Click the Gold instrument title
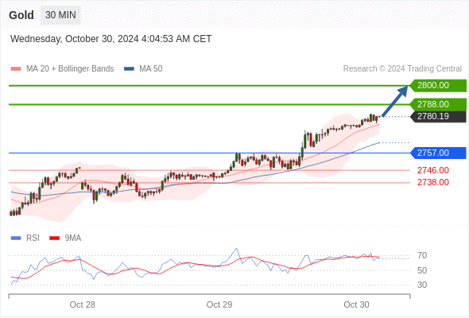The height and width of the screenshot is (318, 469). [21, 15]
